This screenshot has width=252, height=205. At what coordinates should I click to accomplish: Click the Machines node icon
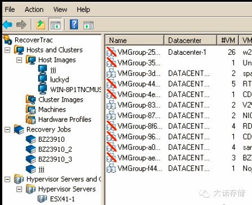[31, 110]
